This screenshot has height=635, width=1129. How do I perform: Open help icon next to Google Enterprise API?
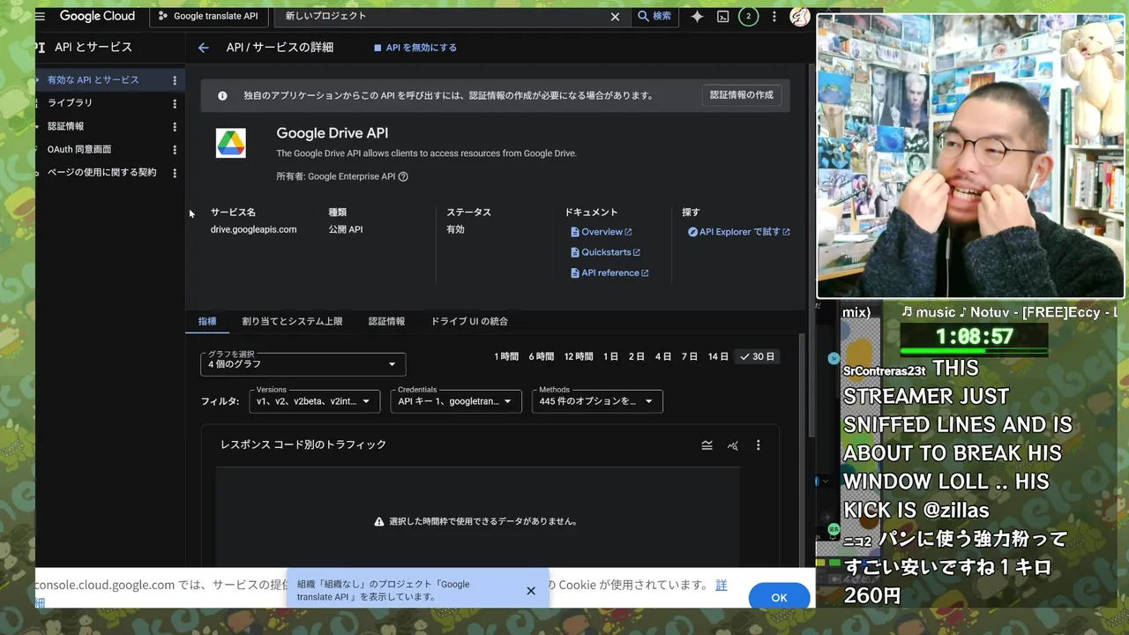(x=403, y=176)
